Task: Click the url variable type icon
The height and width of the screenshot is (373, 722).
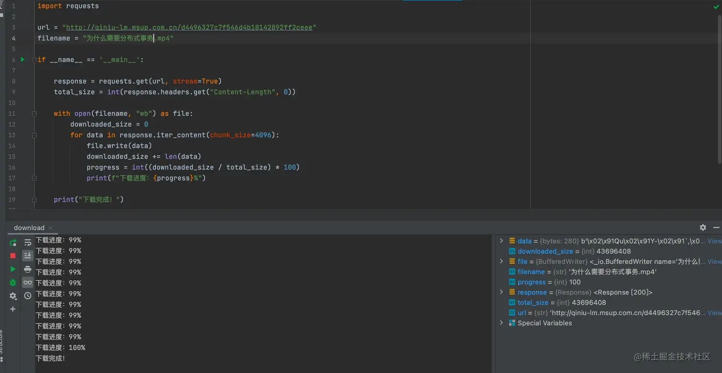Action: tap(512, 313)
